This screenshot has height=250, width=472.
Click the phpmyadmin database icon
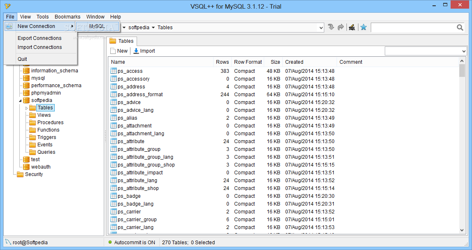(x=26, y=93)
